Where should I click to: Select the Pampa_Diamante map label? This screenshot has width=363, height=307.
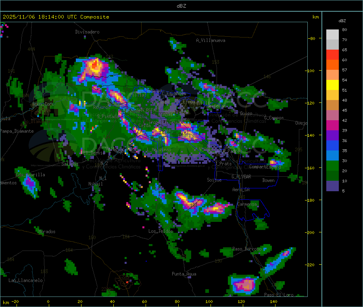pyautogui.click(x=17, y=131)
